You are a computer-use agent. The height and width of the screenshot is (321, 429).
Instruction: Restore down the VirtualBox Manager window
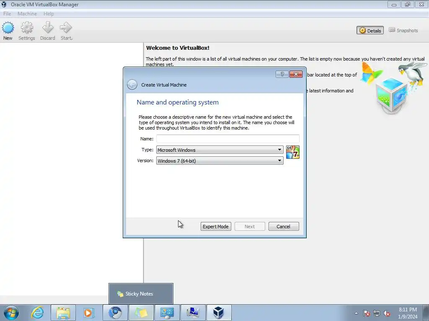(408, 4)
